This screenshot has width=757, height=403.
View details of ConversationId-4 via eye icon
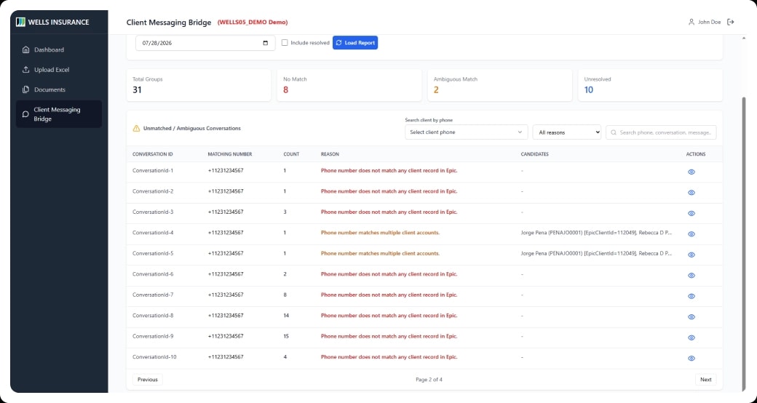[x=691, y=234]
